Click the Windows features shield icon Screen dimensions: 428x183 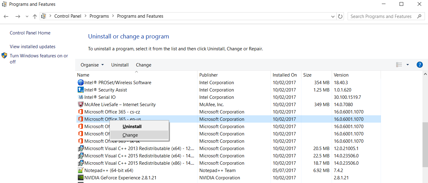pyautogui.click(x=4, y=56)
